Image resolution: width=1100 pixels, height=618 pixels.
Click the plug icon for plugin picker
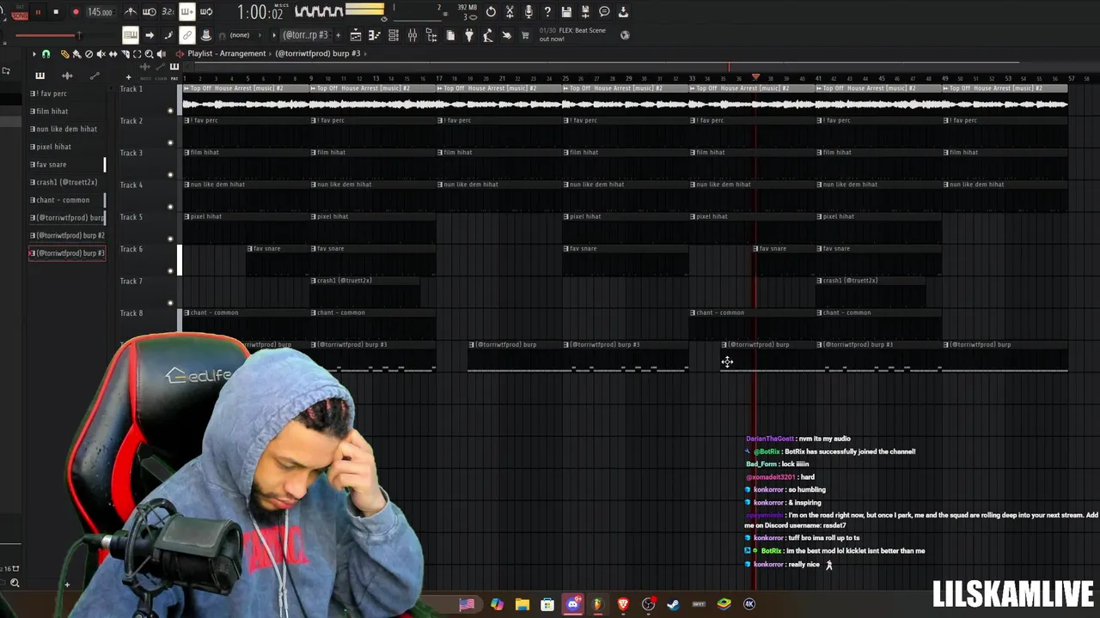[x=469, y=35]
